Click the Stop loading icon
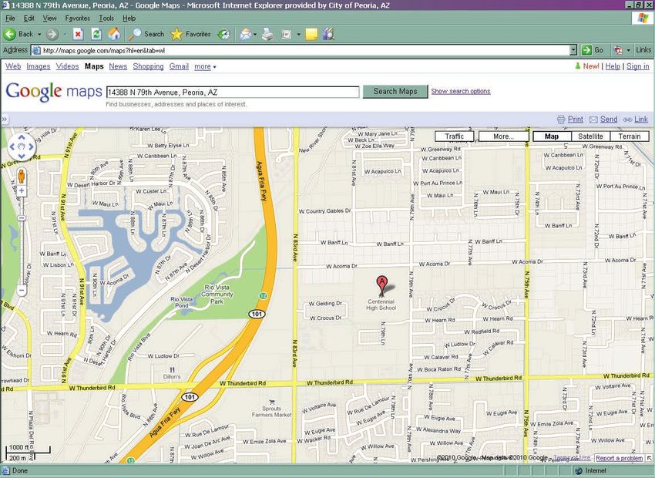Image resolution: width=655 pixels, height=478 pixels. pos(78,34)
